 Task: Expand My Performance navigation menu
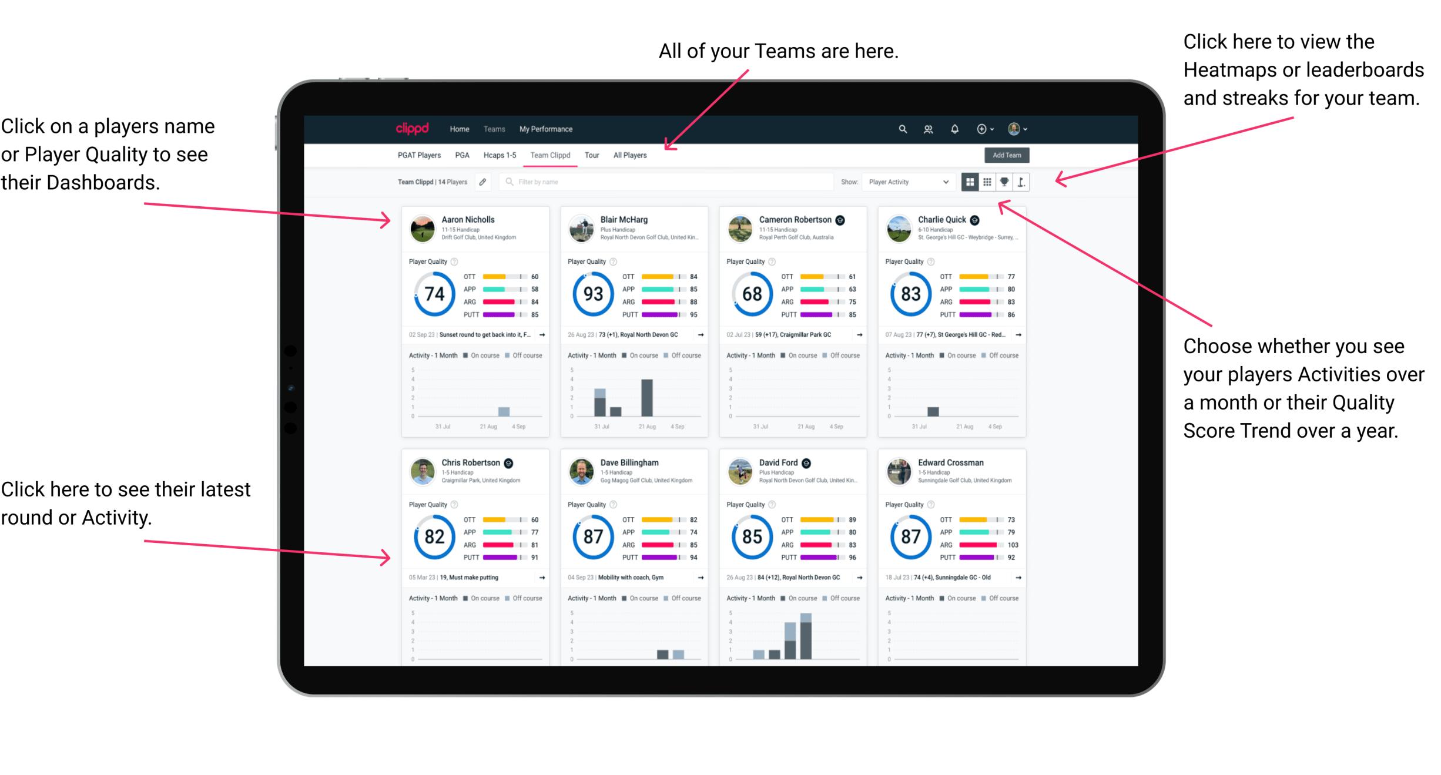(546, 129)
